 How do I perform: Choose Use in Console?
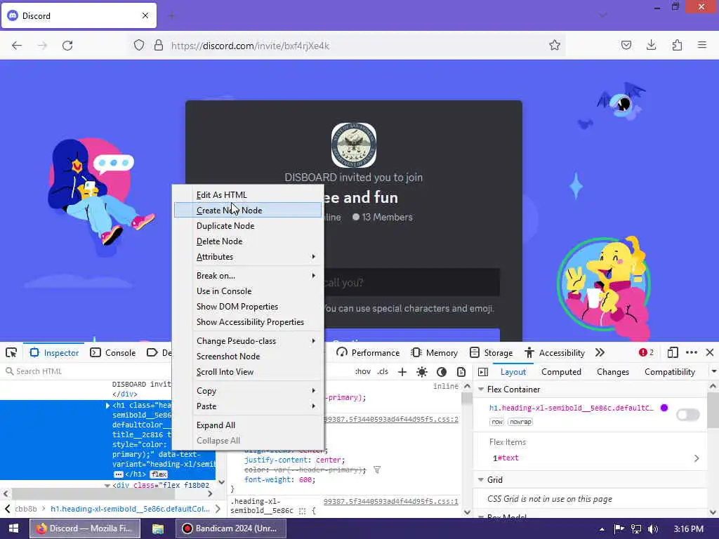[248, 291]
